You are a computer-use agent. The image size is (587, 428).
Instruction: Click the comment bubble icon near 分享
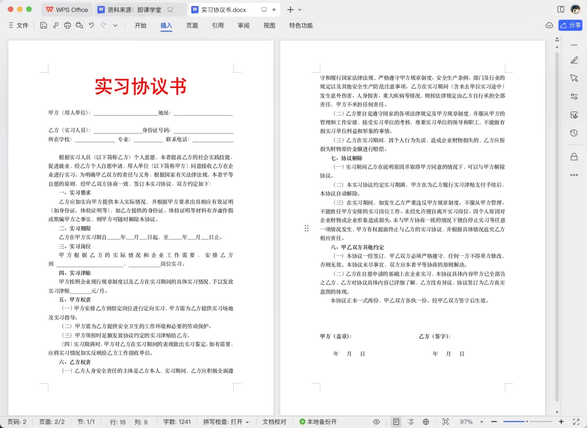549,26
